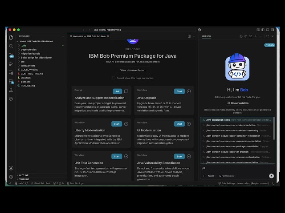Split the editor right
The height and width of the screenshot is (213, 285).
point(189,36)
